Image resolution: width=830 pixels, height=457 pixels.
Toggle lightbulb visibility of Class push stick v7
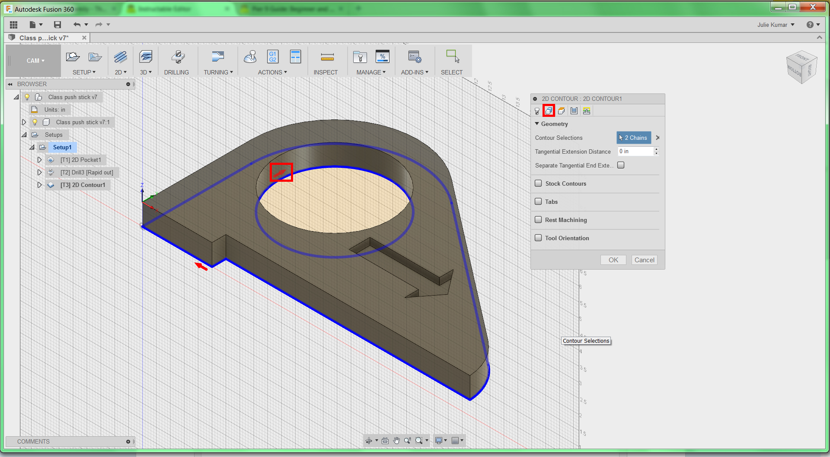pos(27,97)
